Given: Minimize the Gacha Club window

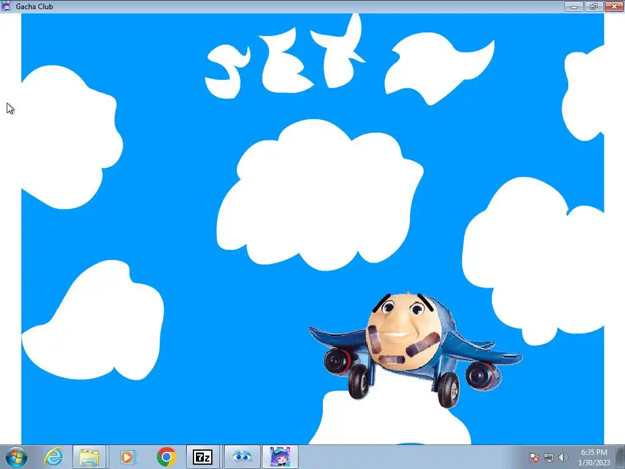Looking at the screenshot, I should [574, 6].
